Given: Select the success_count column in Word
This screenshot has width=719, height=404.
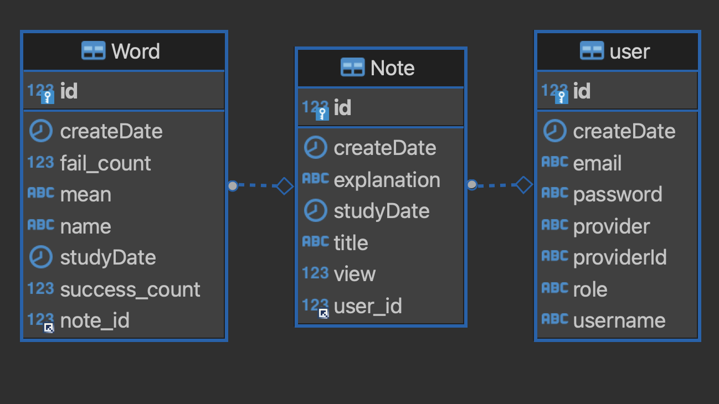Looking at the screenshot, I should (x=124, y=289).
